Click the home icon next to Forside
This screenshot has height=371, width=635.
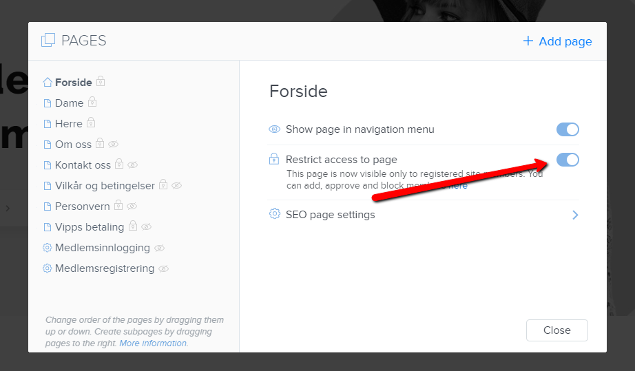(48, 82)
